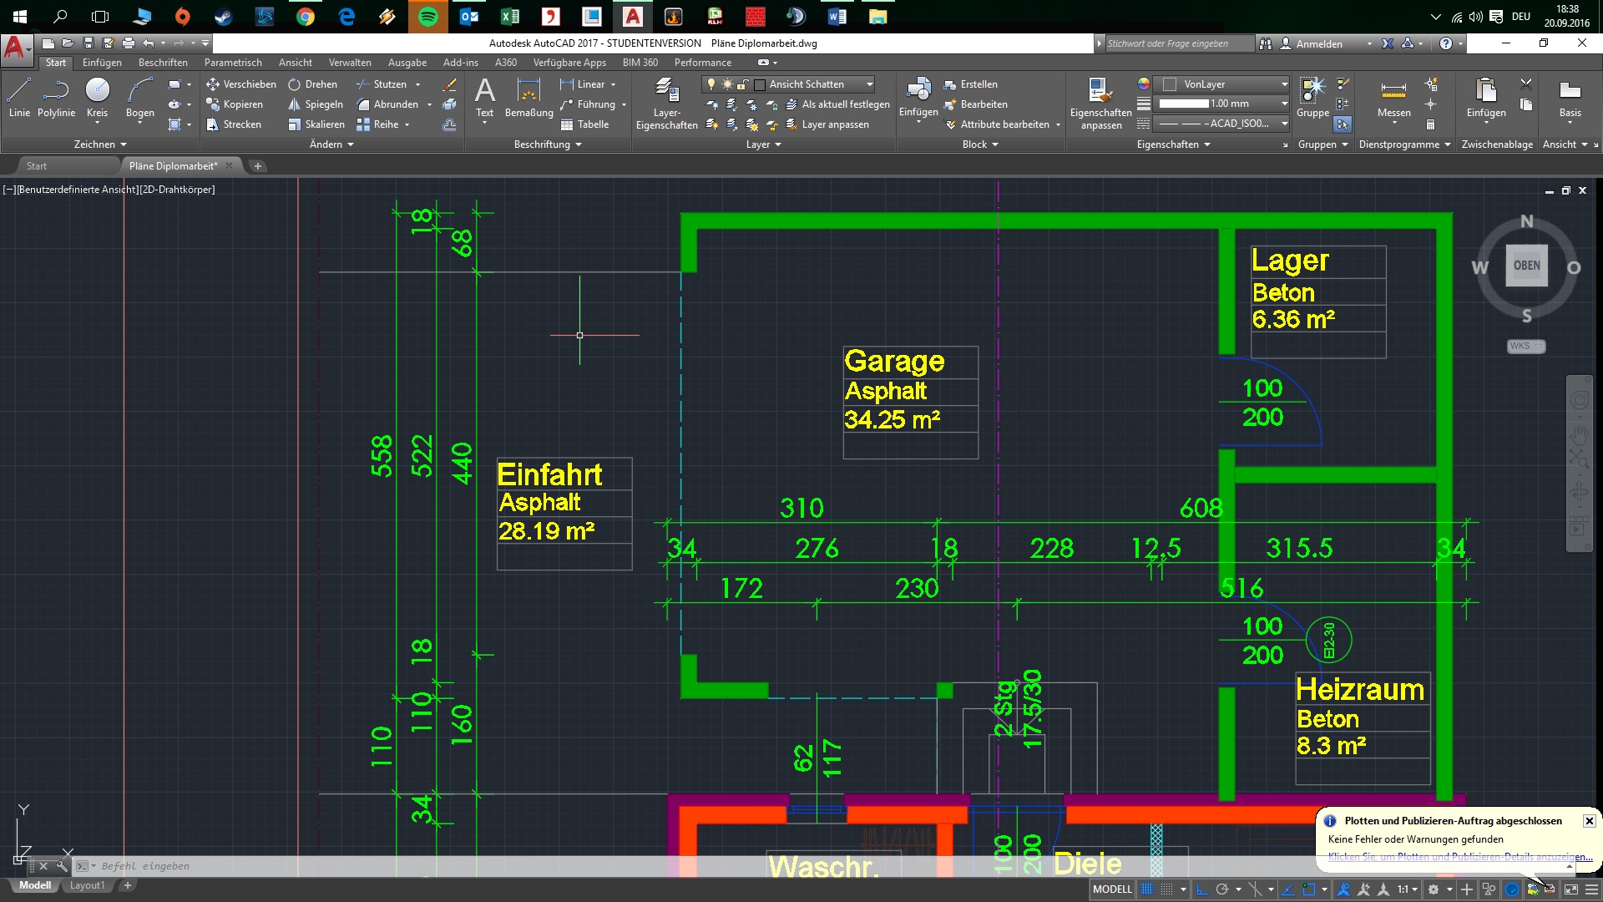Expand the Beschriftung panel

548,144
